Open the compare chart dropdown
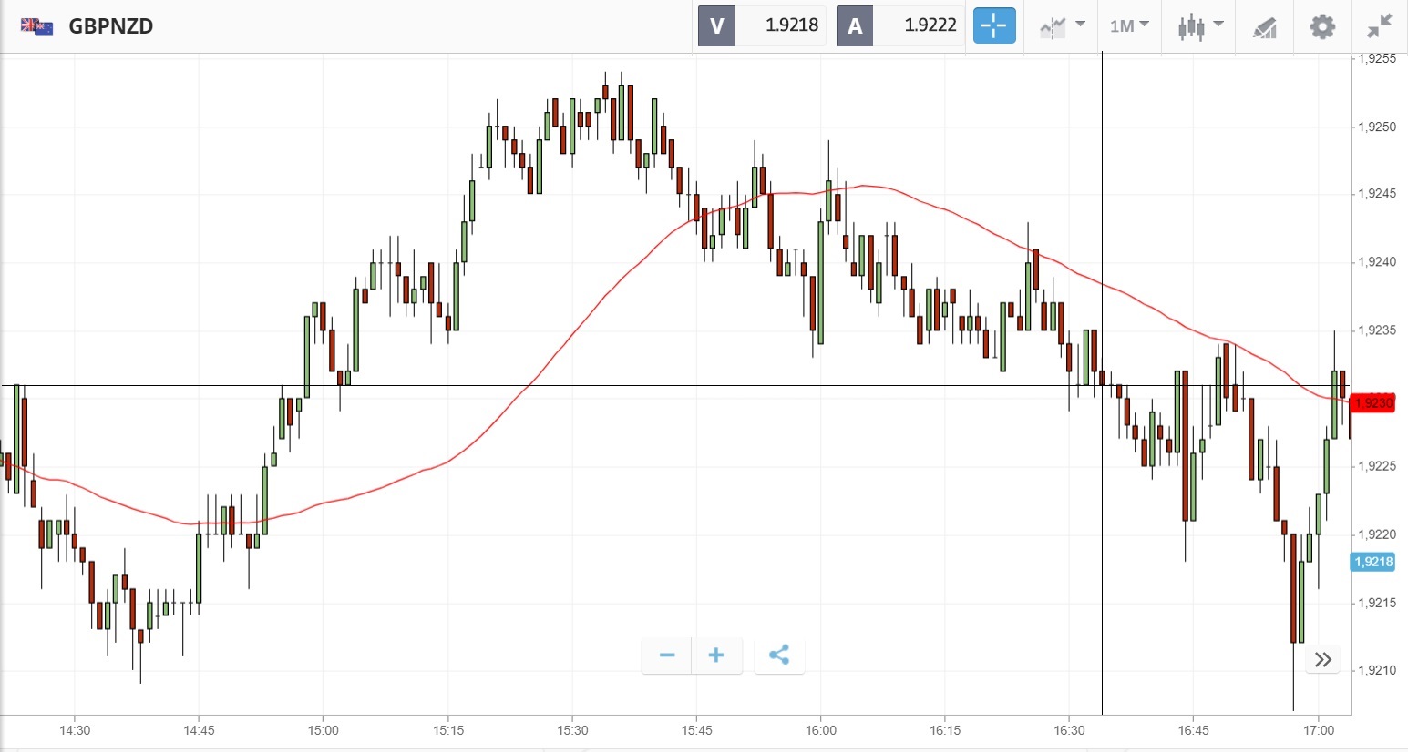Image resolution: width=1408 pixels, height=752 pixels. point(1062,25)
